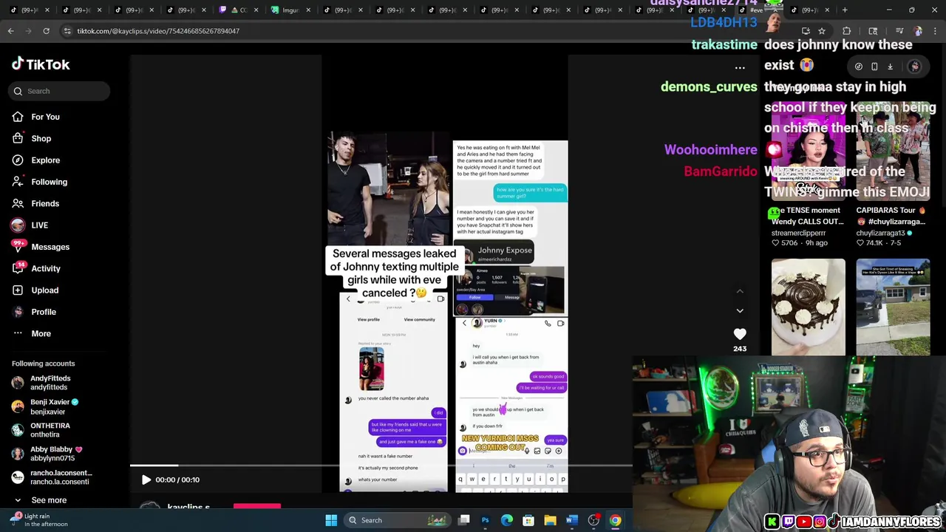Open AndyFitteds followed account
This screenshot has width=946, height=532.
coord(50,383)
